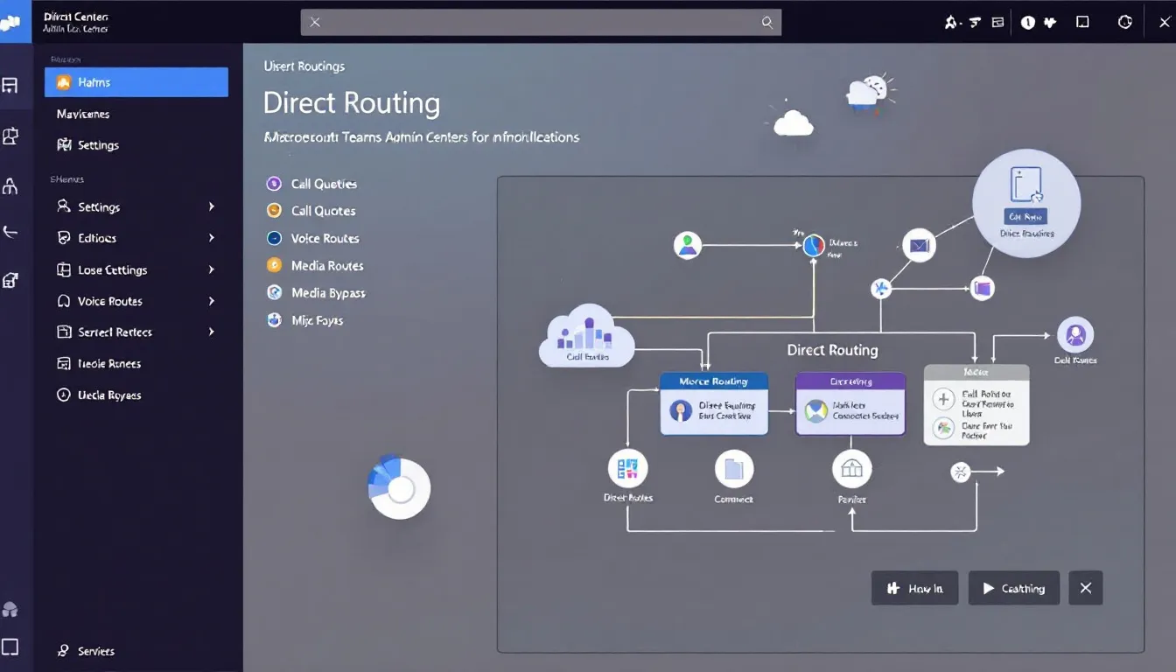The image size is (1176, 672).
Task: Click the large circle document icon
Action: pyautogui.click(x=1026, y=185)
